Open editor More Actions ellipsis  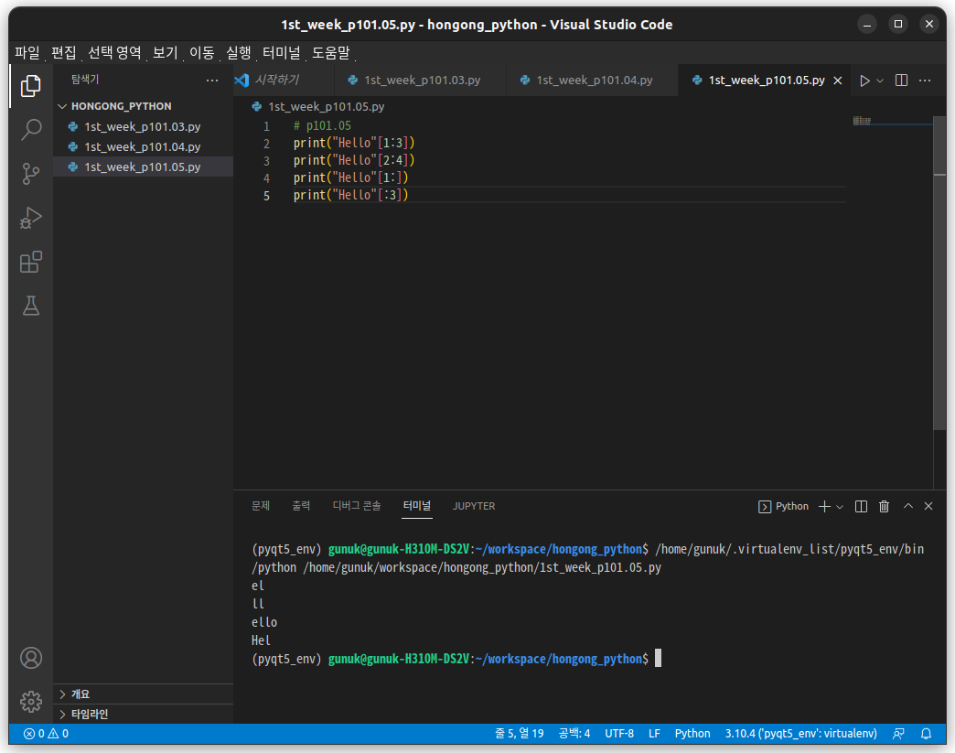point(925,81)
